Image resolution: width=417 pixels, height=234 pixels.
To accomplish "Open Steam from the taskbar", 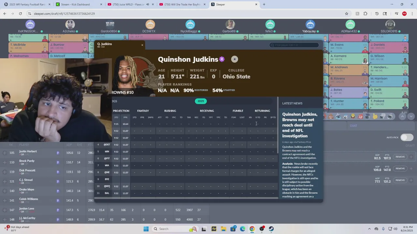I will click(271, 229).
